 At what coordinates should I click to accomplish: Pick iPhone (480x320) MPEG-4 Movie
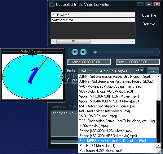[117, 136]
